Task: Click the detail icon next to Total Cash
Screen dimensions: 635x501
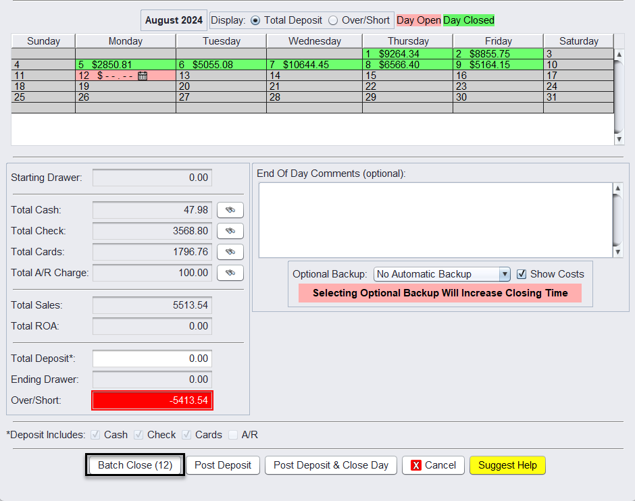Action: pyautogui.click(x=230, y=210)
